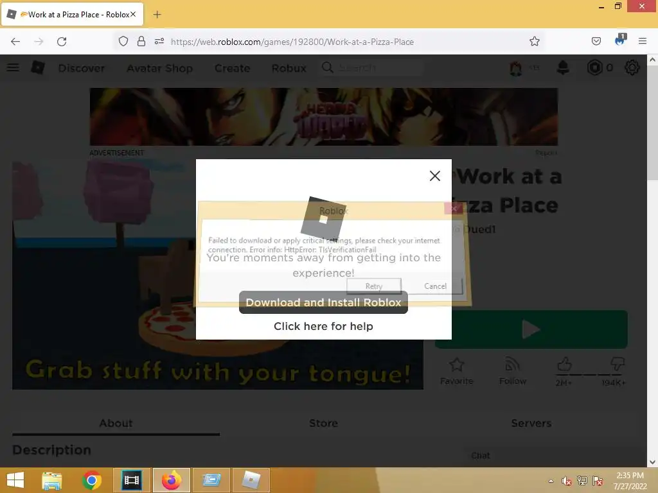Close the Roblox error window with red X

click(454, 209)
